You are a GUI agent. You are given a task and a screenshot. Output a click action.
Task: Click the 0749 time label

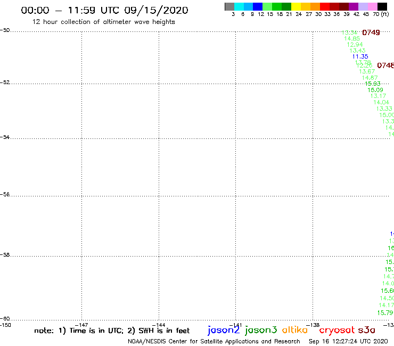click(x=371, y=32)
